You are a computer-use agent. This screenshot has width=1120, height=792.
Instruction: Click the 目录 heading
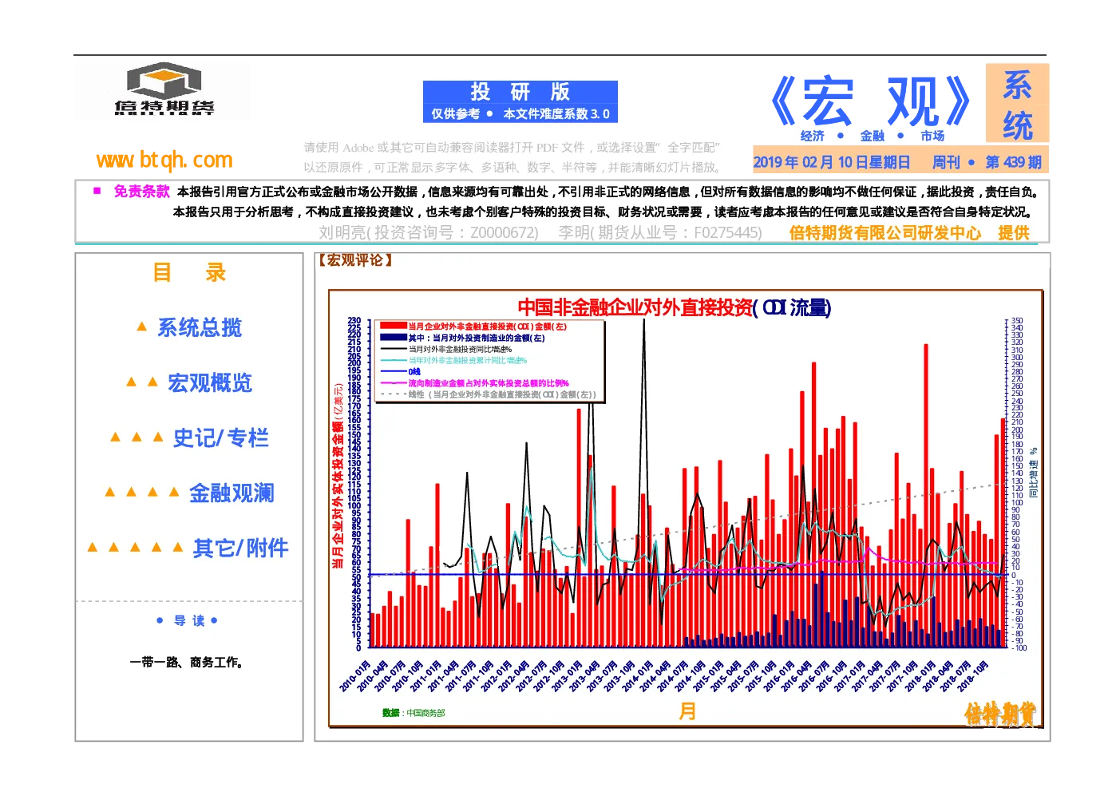(190, 273)
